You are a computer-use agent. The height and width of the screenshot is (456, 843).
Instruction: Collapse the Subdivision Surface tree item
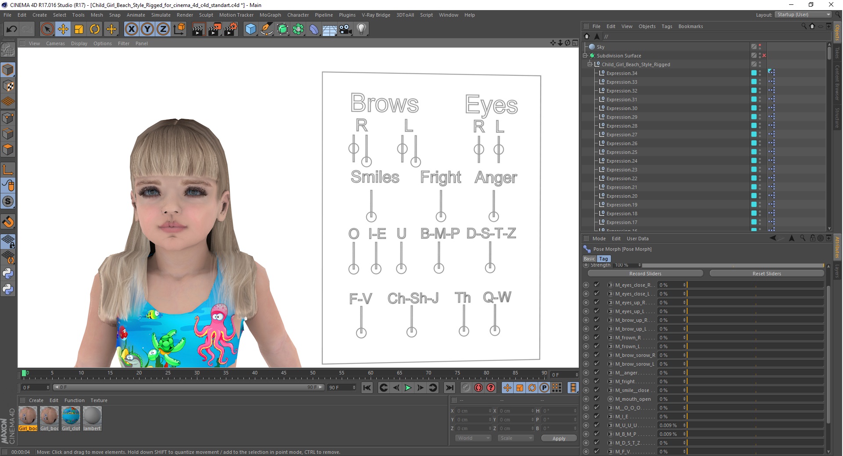click(585, 56)
